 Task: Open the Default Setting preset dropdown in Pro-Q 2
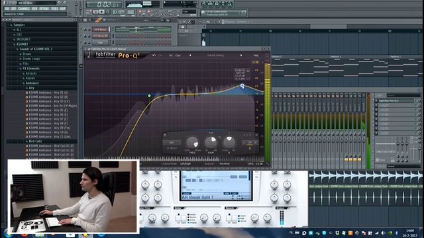pyautogui.click(x=215, y=56)
